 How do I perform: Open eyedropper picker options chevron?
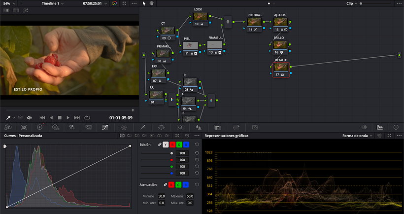coord(14,118)
